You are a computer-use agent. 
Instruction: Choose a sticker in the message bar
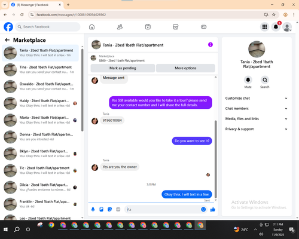[x=109, y=209]
